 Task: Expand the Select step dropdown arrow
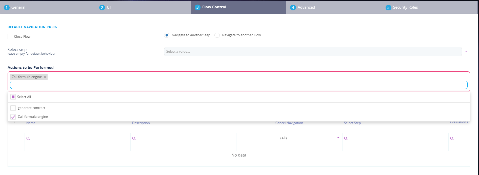pyautogui.click(x=466, y=52)
